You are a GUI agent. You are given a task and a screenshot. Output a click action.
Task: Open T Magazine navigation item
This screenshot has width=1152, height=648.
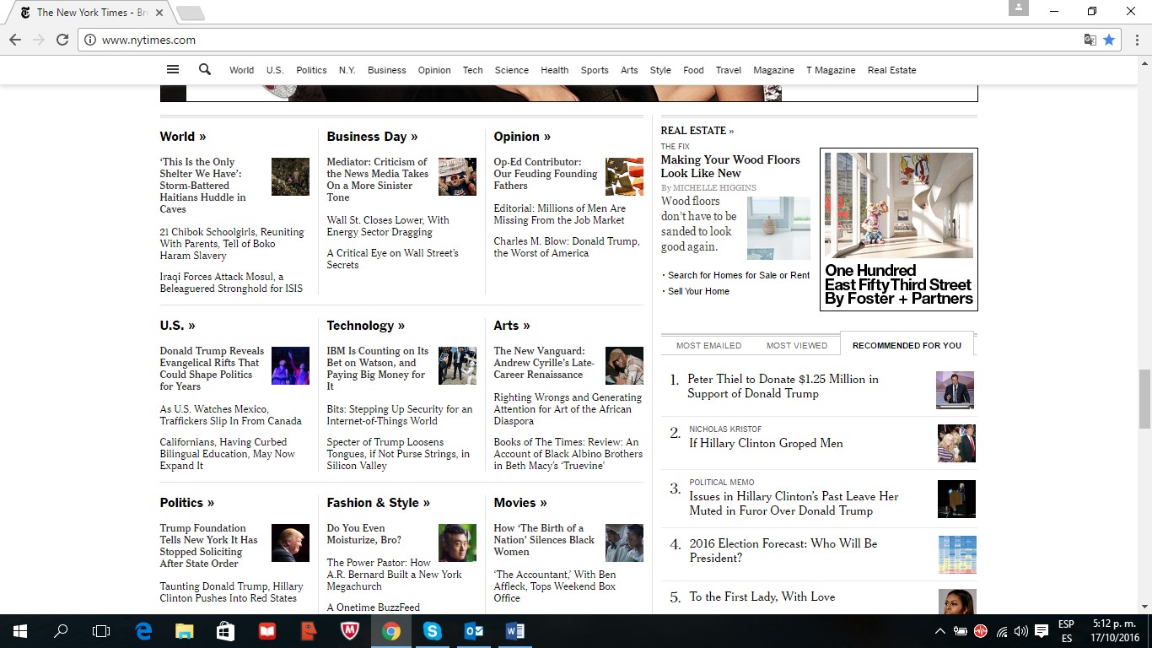point(831,70)
